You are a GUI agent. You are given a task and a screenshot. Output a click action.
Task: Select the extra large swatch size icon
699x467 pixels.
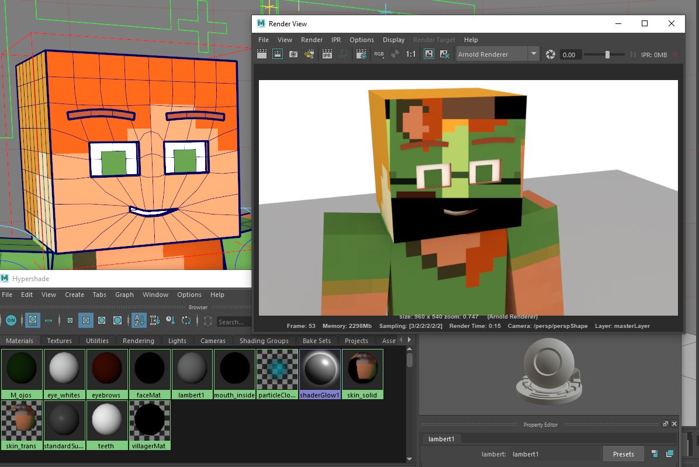click(x=117, y=320)
